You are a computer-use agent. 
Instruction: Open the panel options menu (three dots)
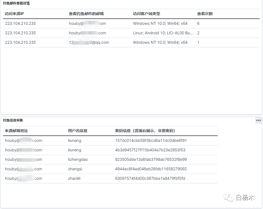point(259,120)
